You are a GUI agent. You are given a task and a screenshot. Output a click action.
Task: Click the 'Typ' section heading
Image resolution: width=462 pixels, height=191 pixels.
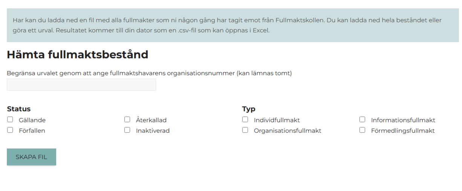pos(249,109)
